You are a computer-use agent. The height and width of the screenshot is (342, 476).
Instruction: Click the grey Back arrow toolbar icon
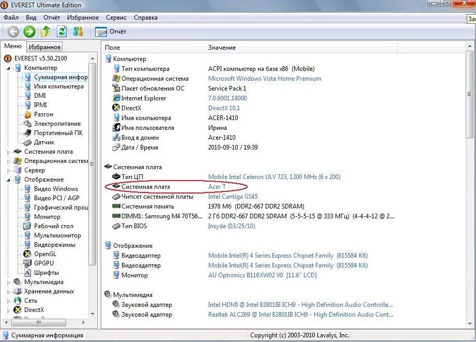tap(13, 32)
